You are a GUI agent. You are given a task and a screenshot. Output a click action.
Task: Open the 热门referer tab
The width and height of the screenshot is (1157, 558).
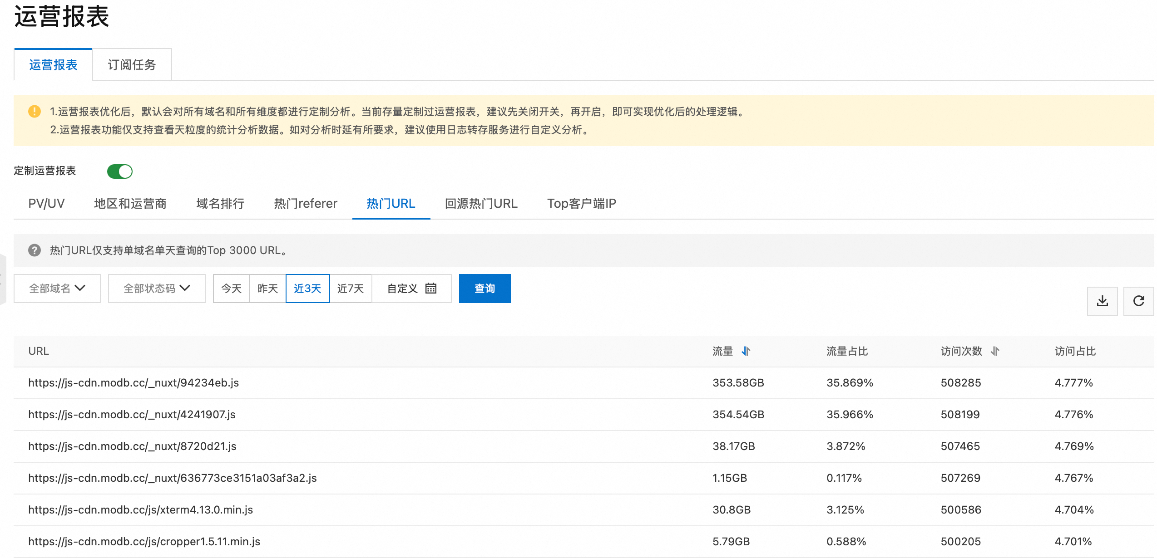pyautogui.click(x=306, y=204)
